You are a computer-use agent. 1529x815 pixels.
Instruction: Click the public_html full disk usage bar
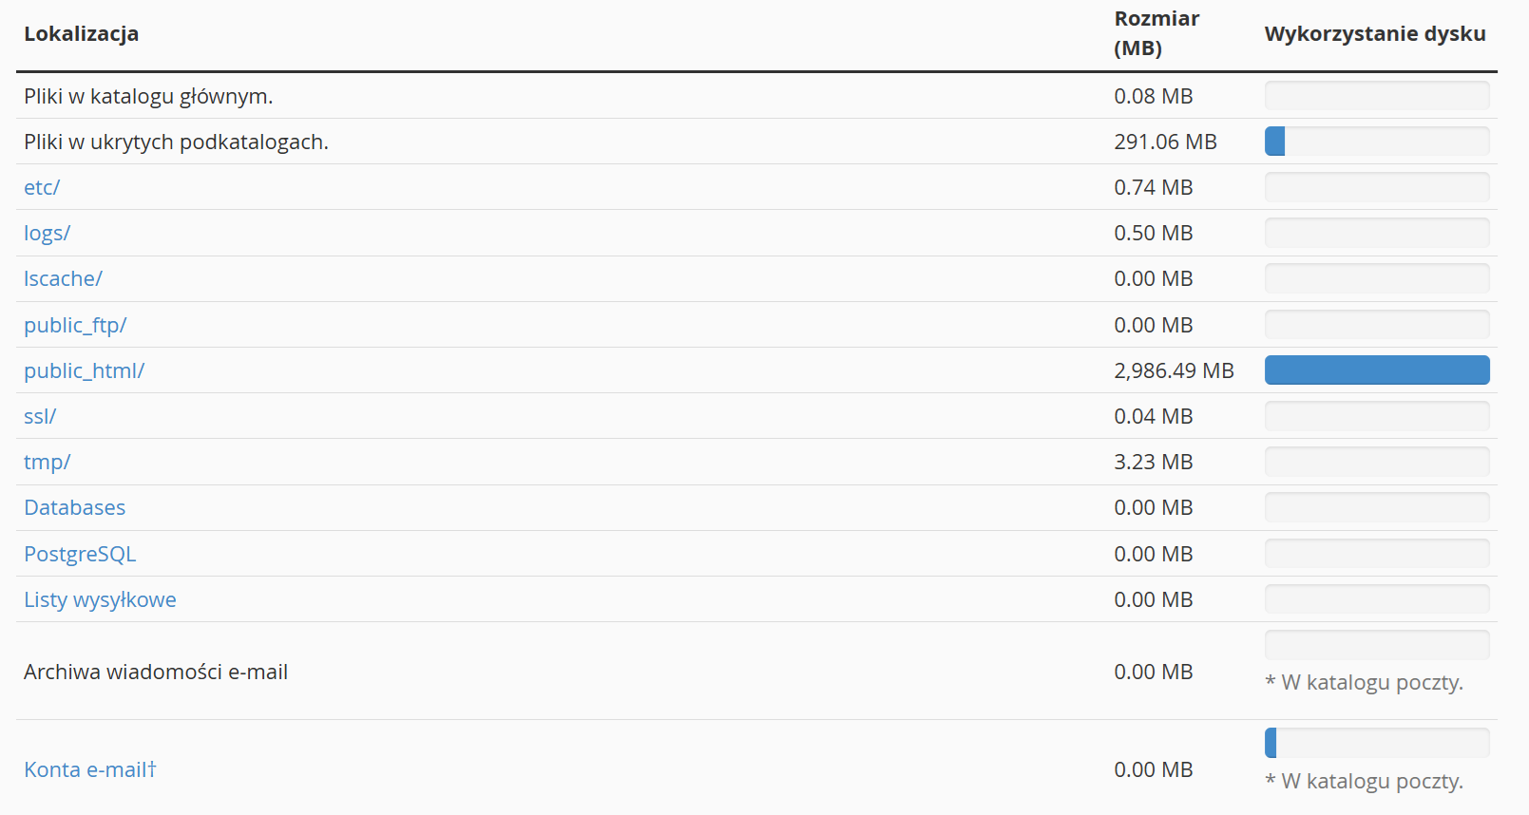click(1377, 370)
